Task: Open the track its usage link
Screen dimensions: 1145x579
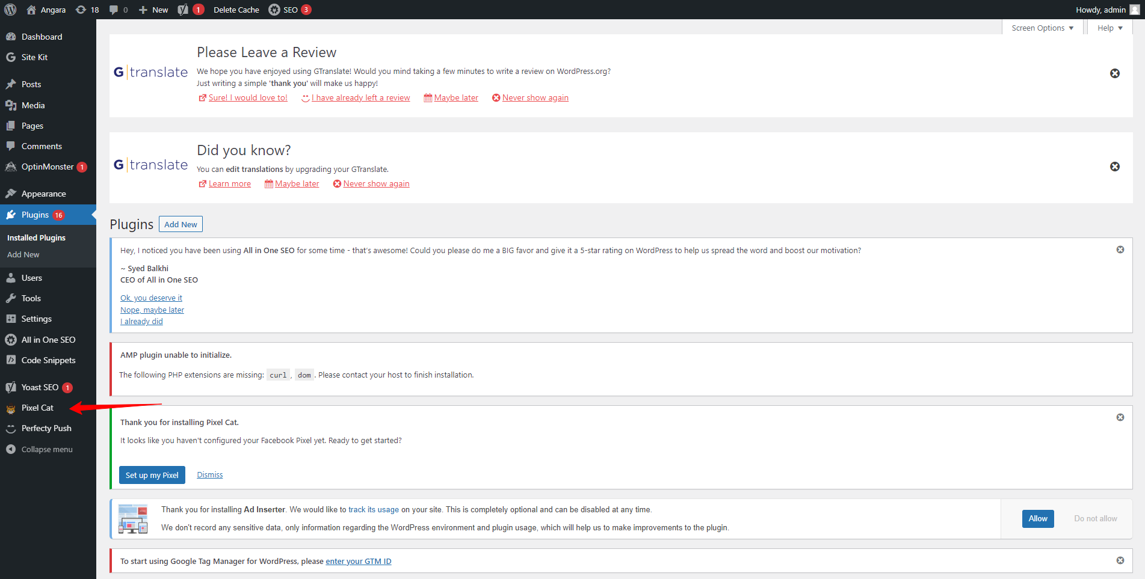Action: point(374,510)
